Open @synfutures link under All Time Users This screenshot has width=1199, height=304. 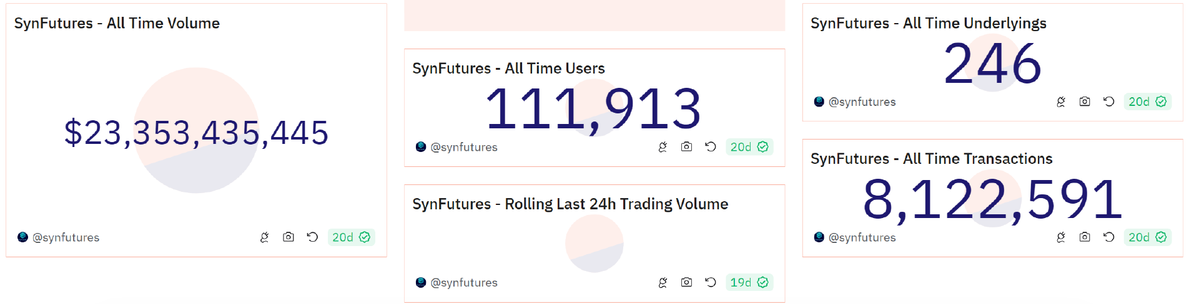click(463, 147)
